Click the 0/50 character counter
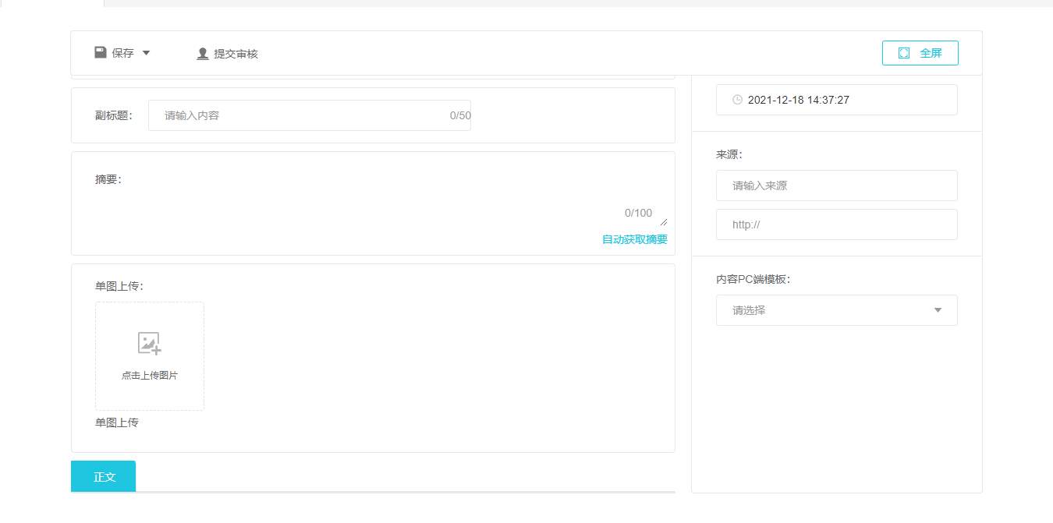 460,115
